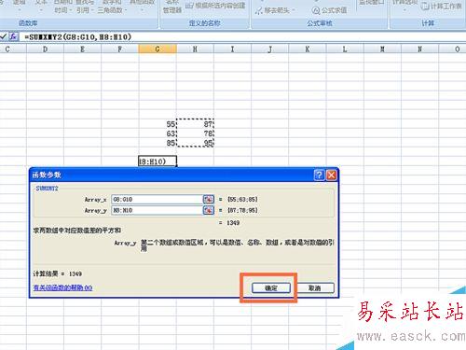Viewport: 466px width, 350px height.
Task: Collapse dialog using Array_y range selector icon
Action: click(x=209, y=210)
